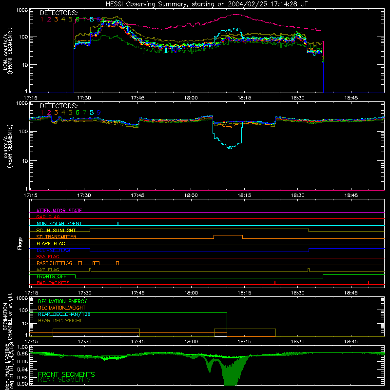This screenshot has width=390, height=390.
Task: Select detector number 1 in the front segments legend
Action: 42,19
